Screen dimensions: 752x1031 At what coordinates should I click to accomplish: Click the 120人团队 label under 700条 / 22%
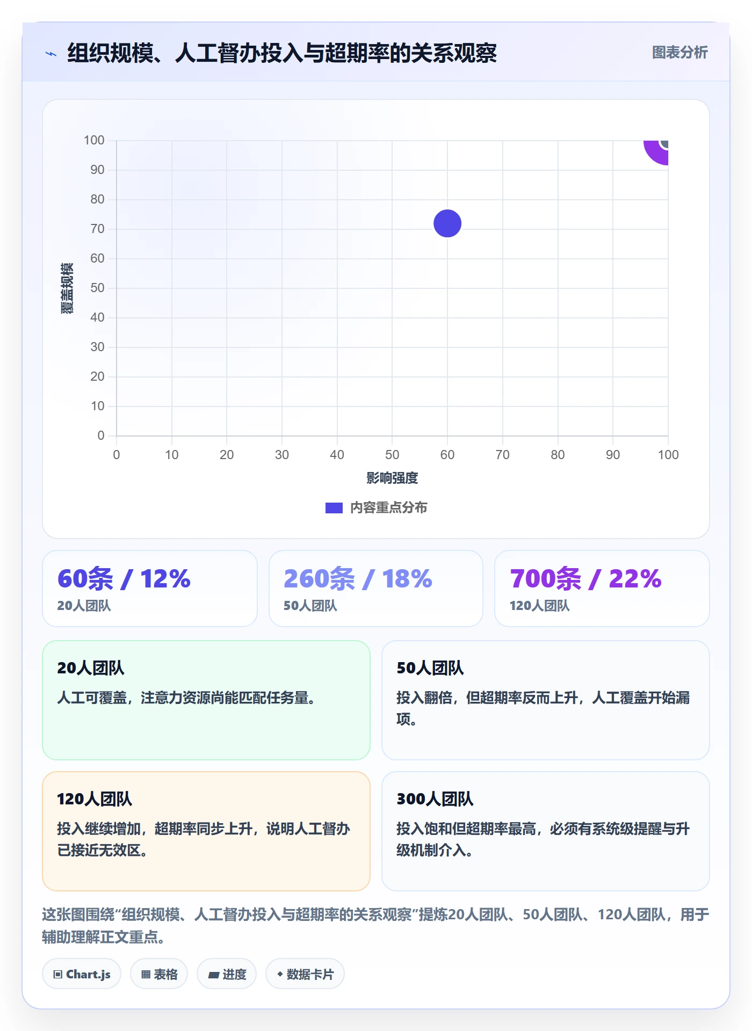pos(539,606)
